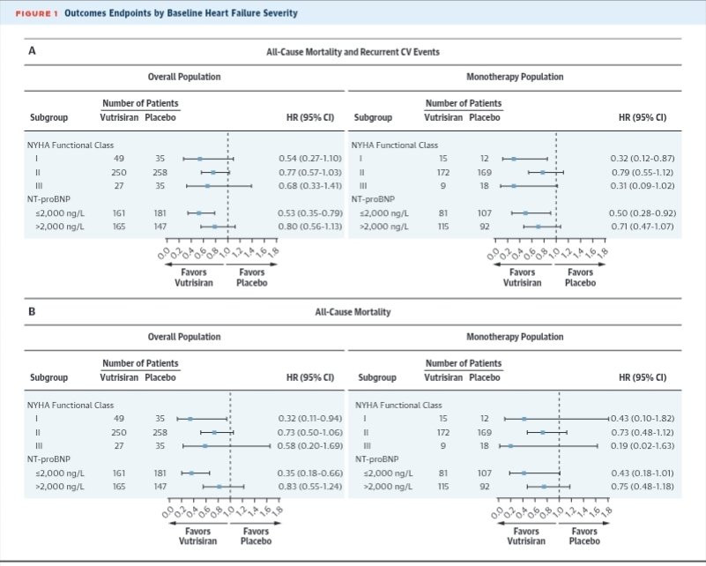Click the hazard ratio value 0.35 (0.18-0.66)

pos(310,473)
